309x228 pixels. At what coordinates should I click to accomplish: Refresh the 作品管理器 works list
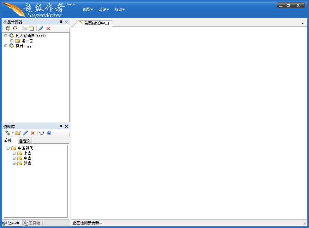click(x=15, y=28)
